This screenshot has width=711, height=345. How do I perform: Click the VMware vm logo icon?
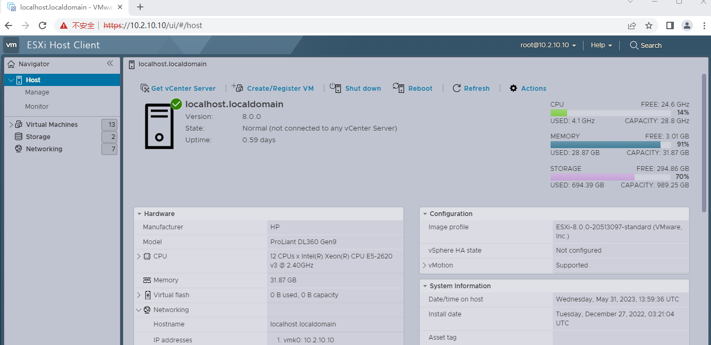pos(12,45)
